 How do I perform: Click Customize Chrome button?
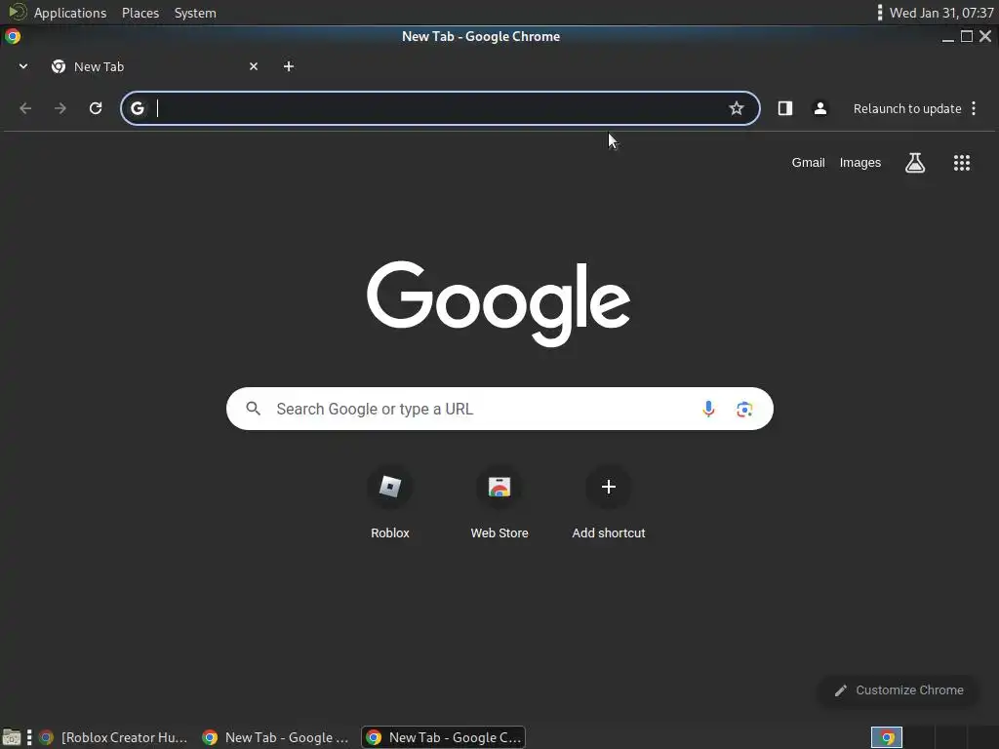pos(899,690)
